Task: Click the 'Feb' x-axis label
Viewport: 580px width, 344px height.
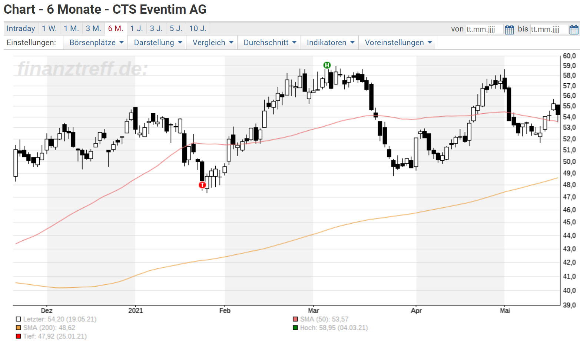Action: (225, 311)
